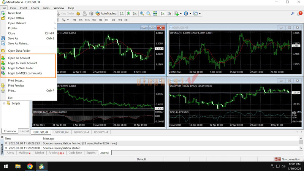Click the Zoom Out magnifier icon
The height and width of the screenshot is (171, 304).
tap(148, 14)
